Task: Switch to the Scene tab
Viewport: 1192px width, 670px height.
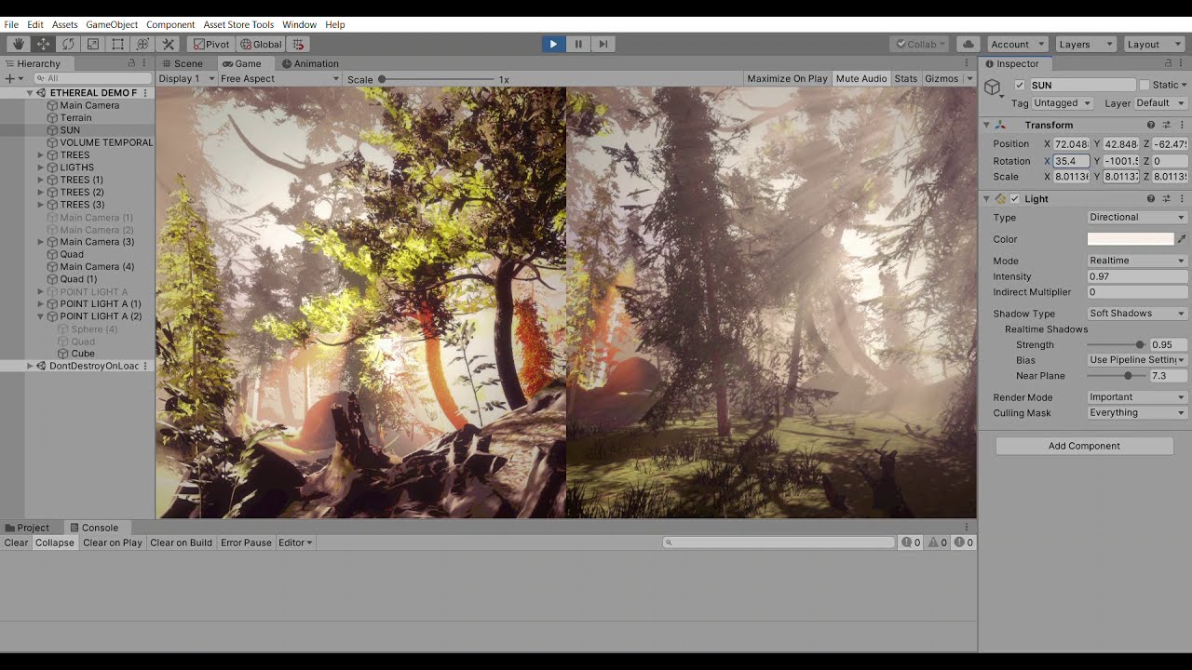Action: click(x=182, y=63)
